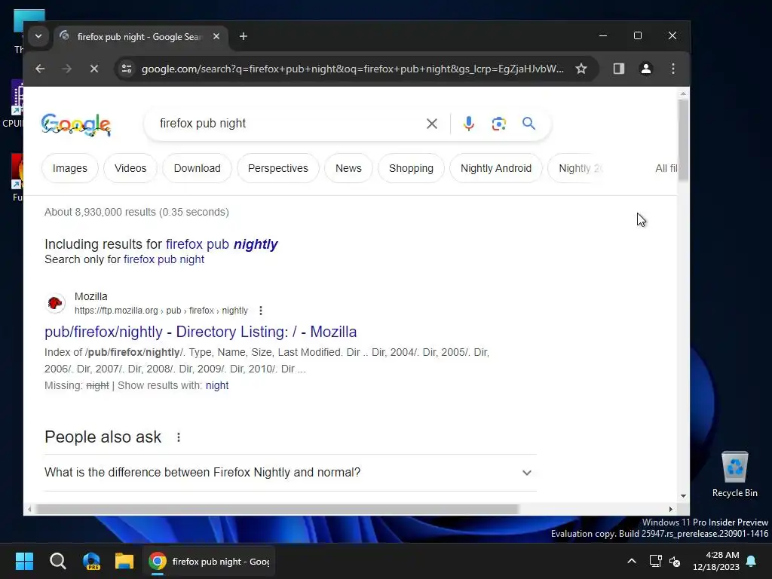Search by image with Google Lens

pyautogui.click(x=499, y=124)
